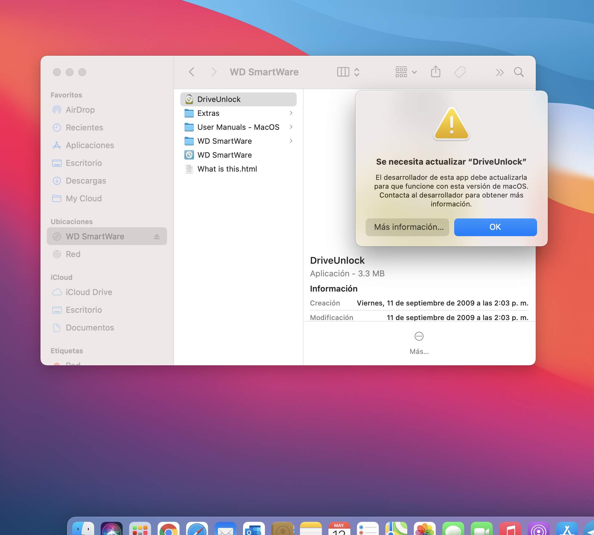The width and height of the screenshot is (594, 535).
Task: Select the WD SmartWare folder
Action: (x=238, y=141)
